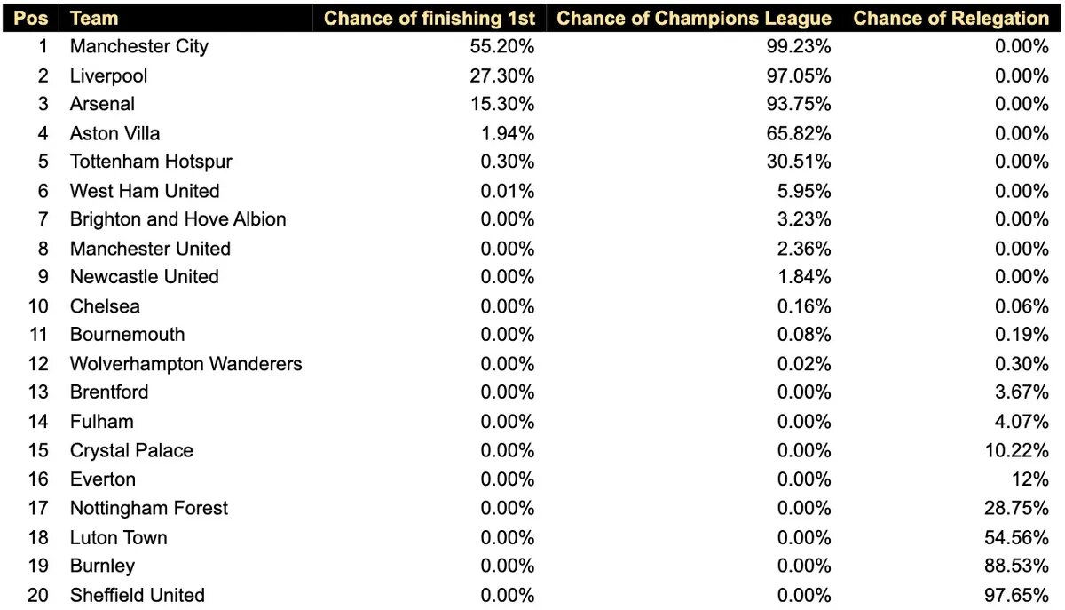Select the "Chance of finishing 1st" header

(x=430, y=18)
